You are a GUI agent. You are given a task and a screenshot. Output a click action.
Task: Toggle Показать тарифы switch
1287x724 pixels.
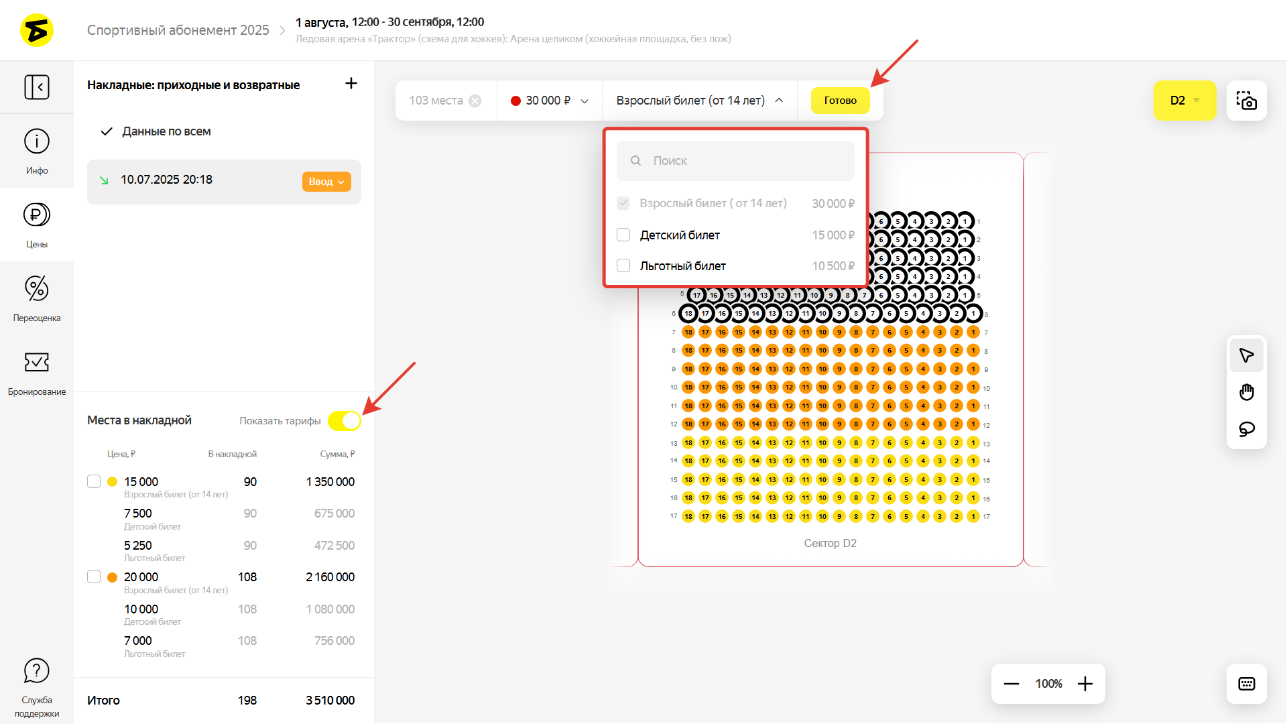pos(345,421)
